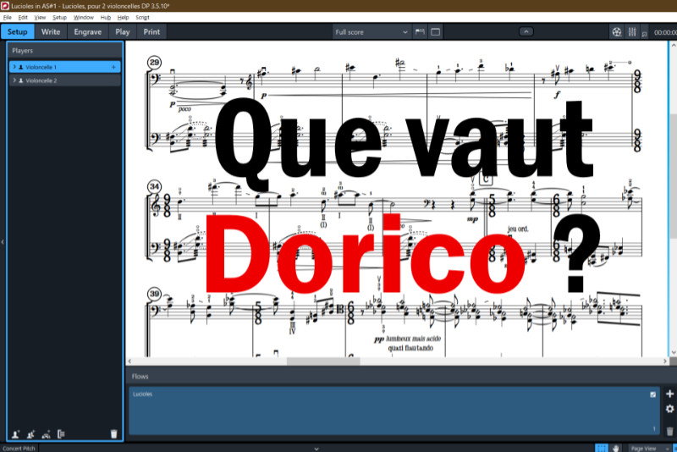The height and width of the screenshot is (452, 677).
Task: Switch to Setup mode
Action: [17, 32]
